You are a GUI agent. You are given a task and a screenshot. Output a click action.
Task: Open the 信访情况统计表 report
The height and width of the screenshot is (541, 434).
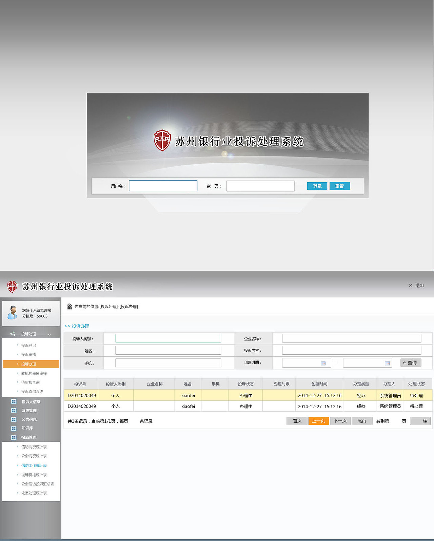pyautogui.click(x=34, y=447)
